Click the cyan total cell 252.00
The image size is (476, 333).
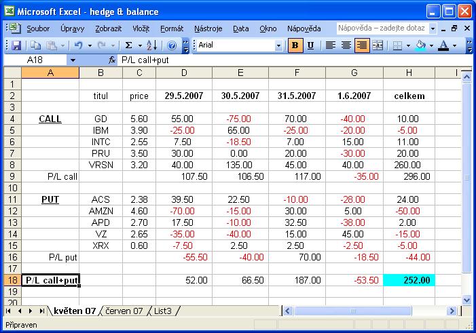(409, 280)
